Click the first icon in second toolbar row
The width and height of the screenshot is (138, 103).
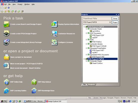click(2, 11)
